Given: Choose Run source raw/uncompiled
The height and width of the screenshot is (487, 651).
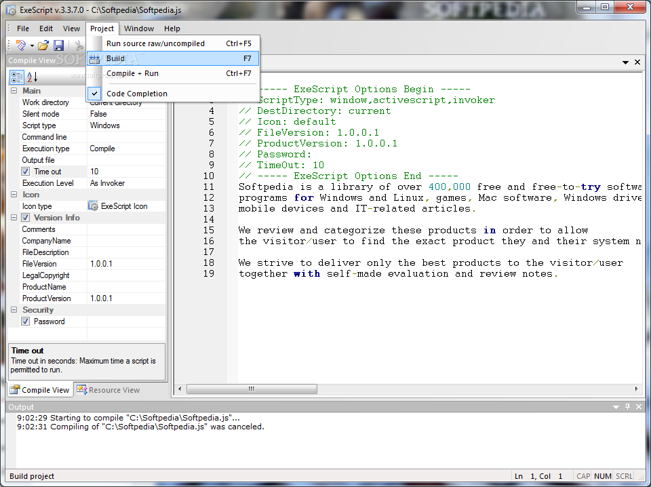Looking at the screenshot, I should [x=173, y=43].
